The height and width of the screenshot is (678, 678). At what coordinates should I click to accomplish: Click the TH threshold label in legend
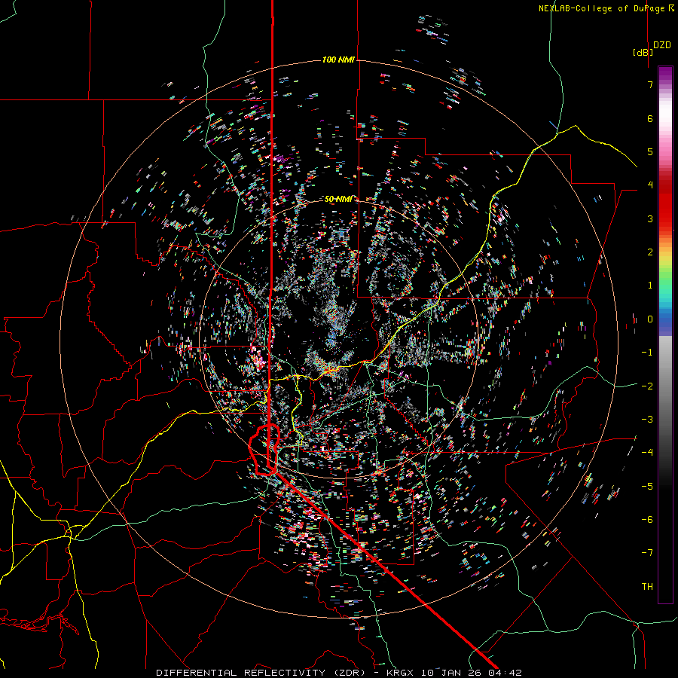point(647,587)
